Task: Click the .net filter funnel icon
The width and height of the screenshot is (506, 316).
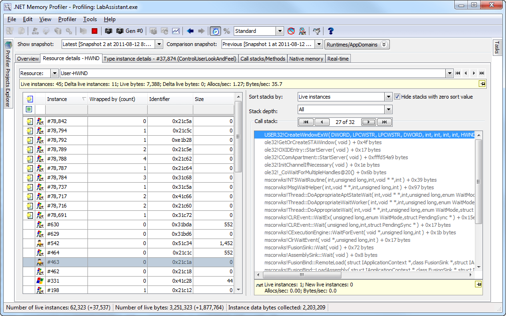Action: coord(317,31)
